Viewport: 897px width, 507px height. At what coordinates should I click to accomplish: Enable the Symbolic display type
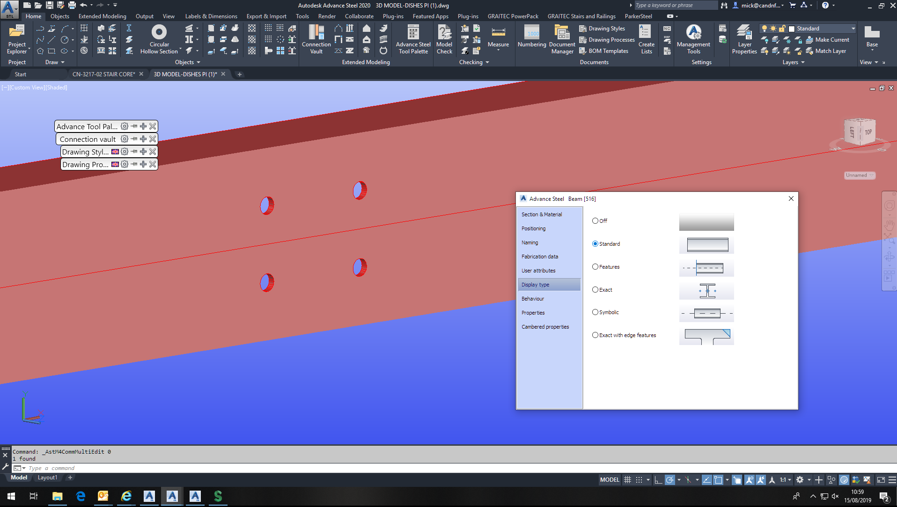click(595, 312)
